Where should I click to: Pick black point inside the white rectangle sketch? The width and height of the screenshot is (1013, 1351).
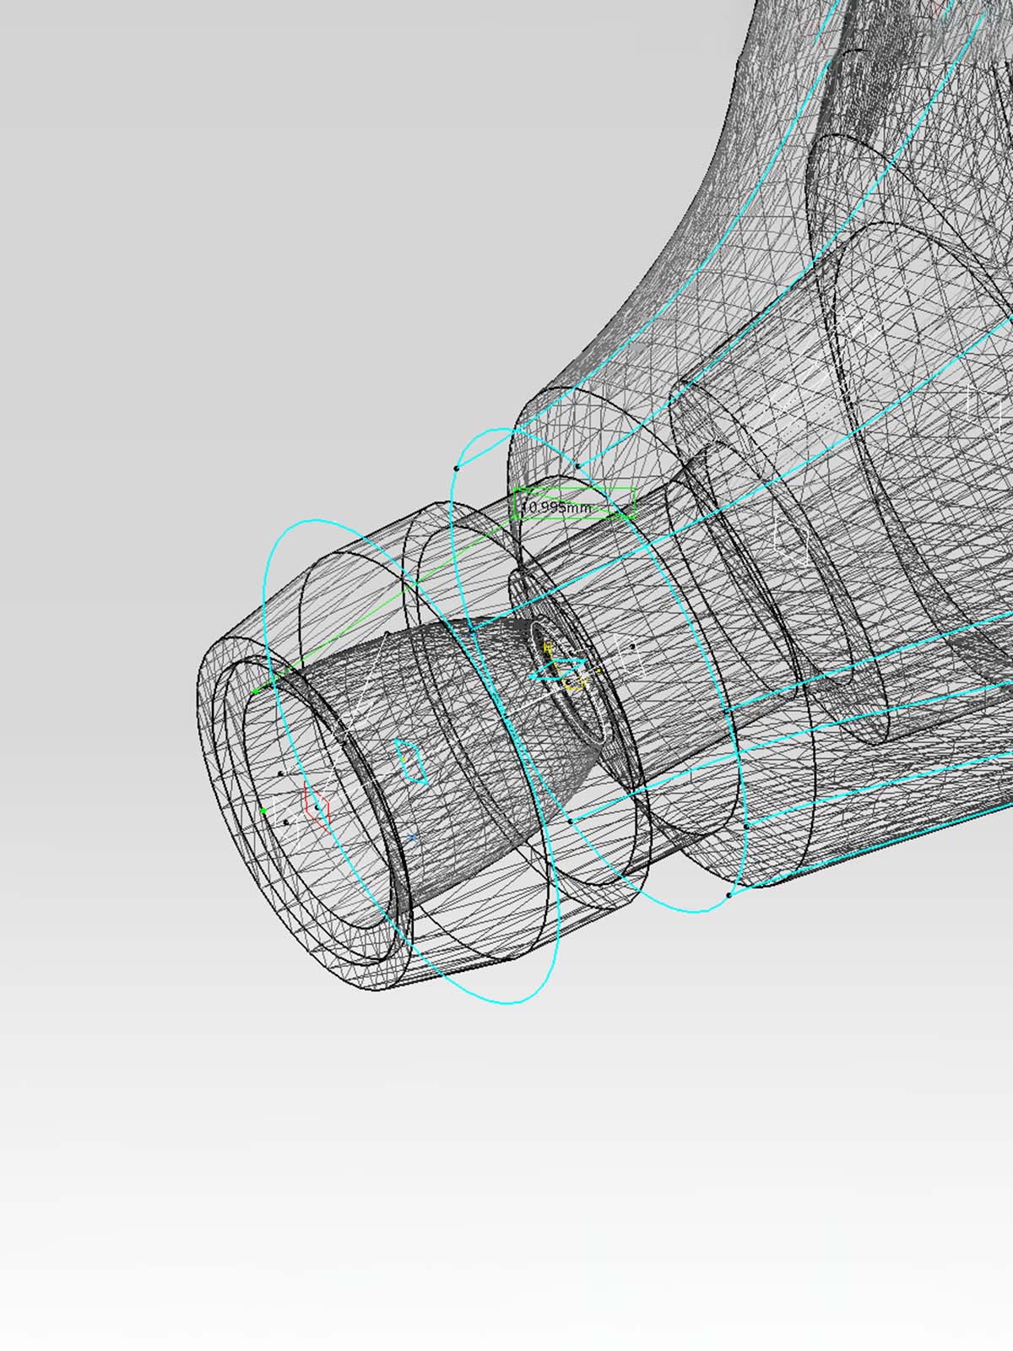[632, 648]
